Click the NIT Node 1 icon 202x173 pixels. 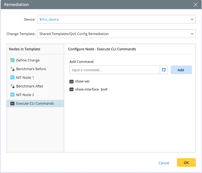12,78
